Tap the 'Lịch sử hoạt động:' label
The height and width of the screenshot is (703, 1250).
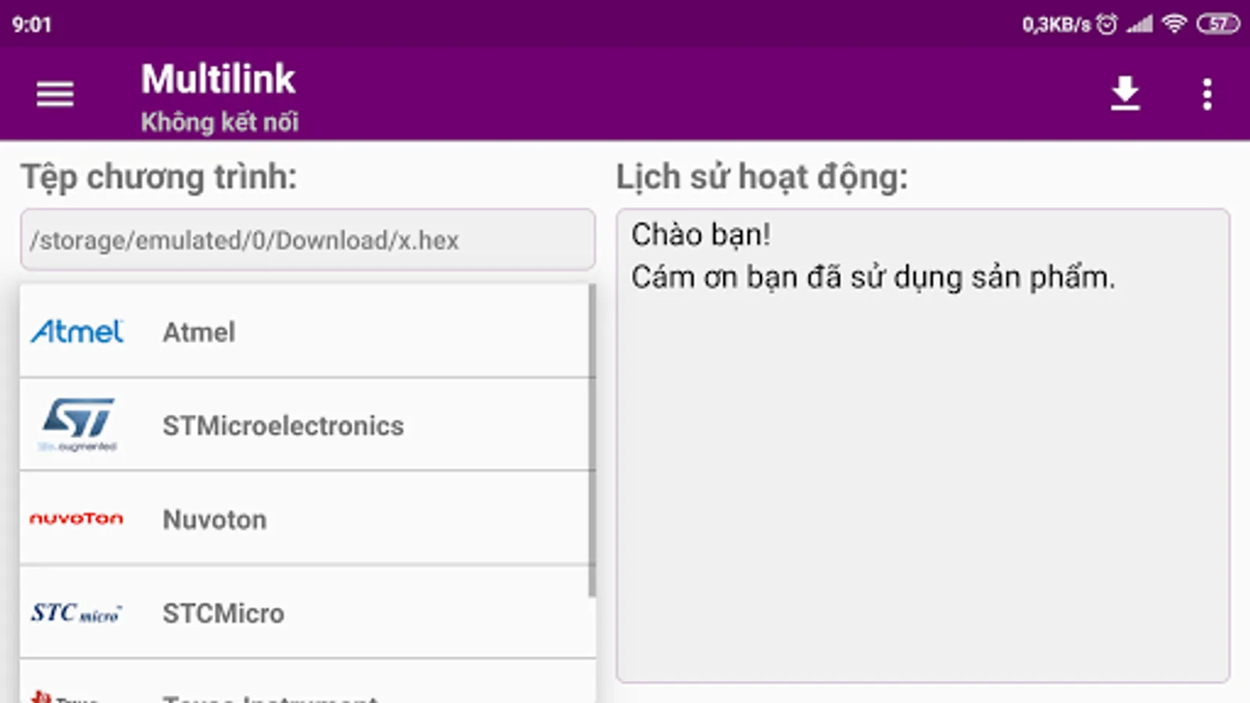[762, 177]
